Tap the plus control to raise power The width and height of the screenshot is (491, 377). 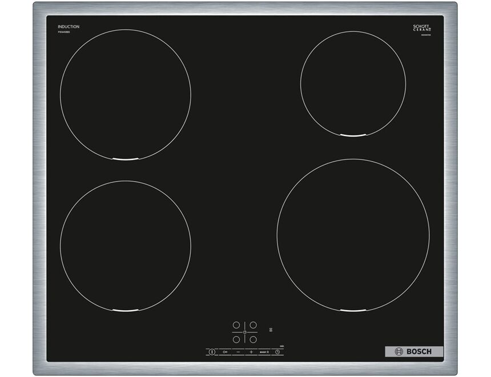(251, 352)
